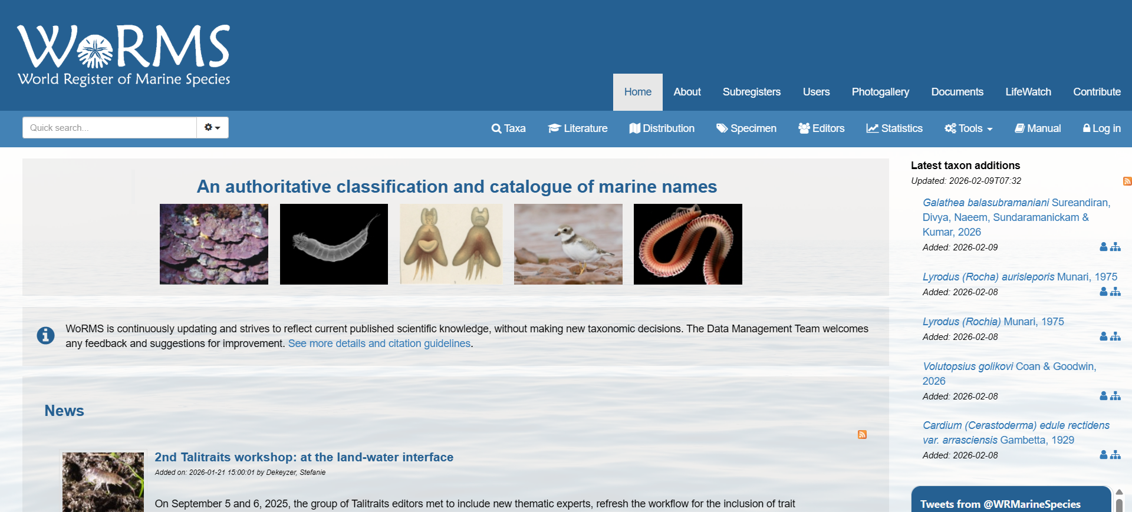Click into the Quick search field
This screenshot has height=512, width=1132.
pyautogui.click(x=110, y=127)
